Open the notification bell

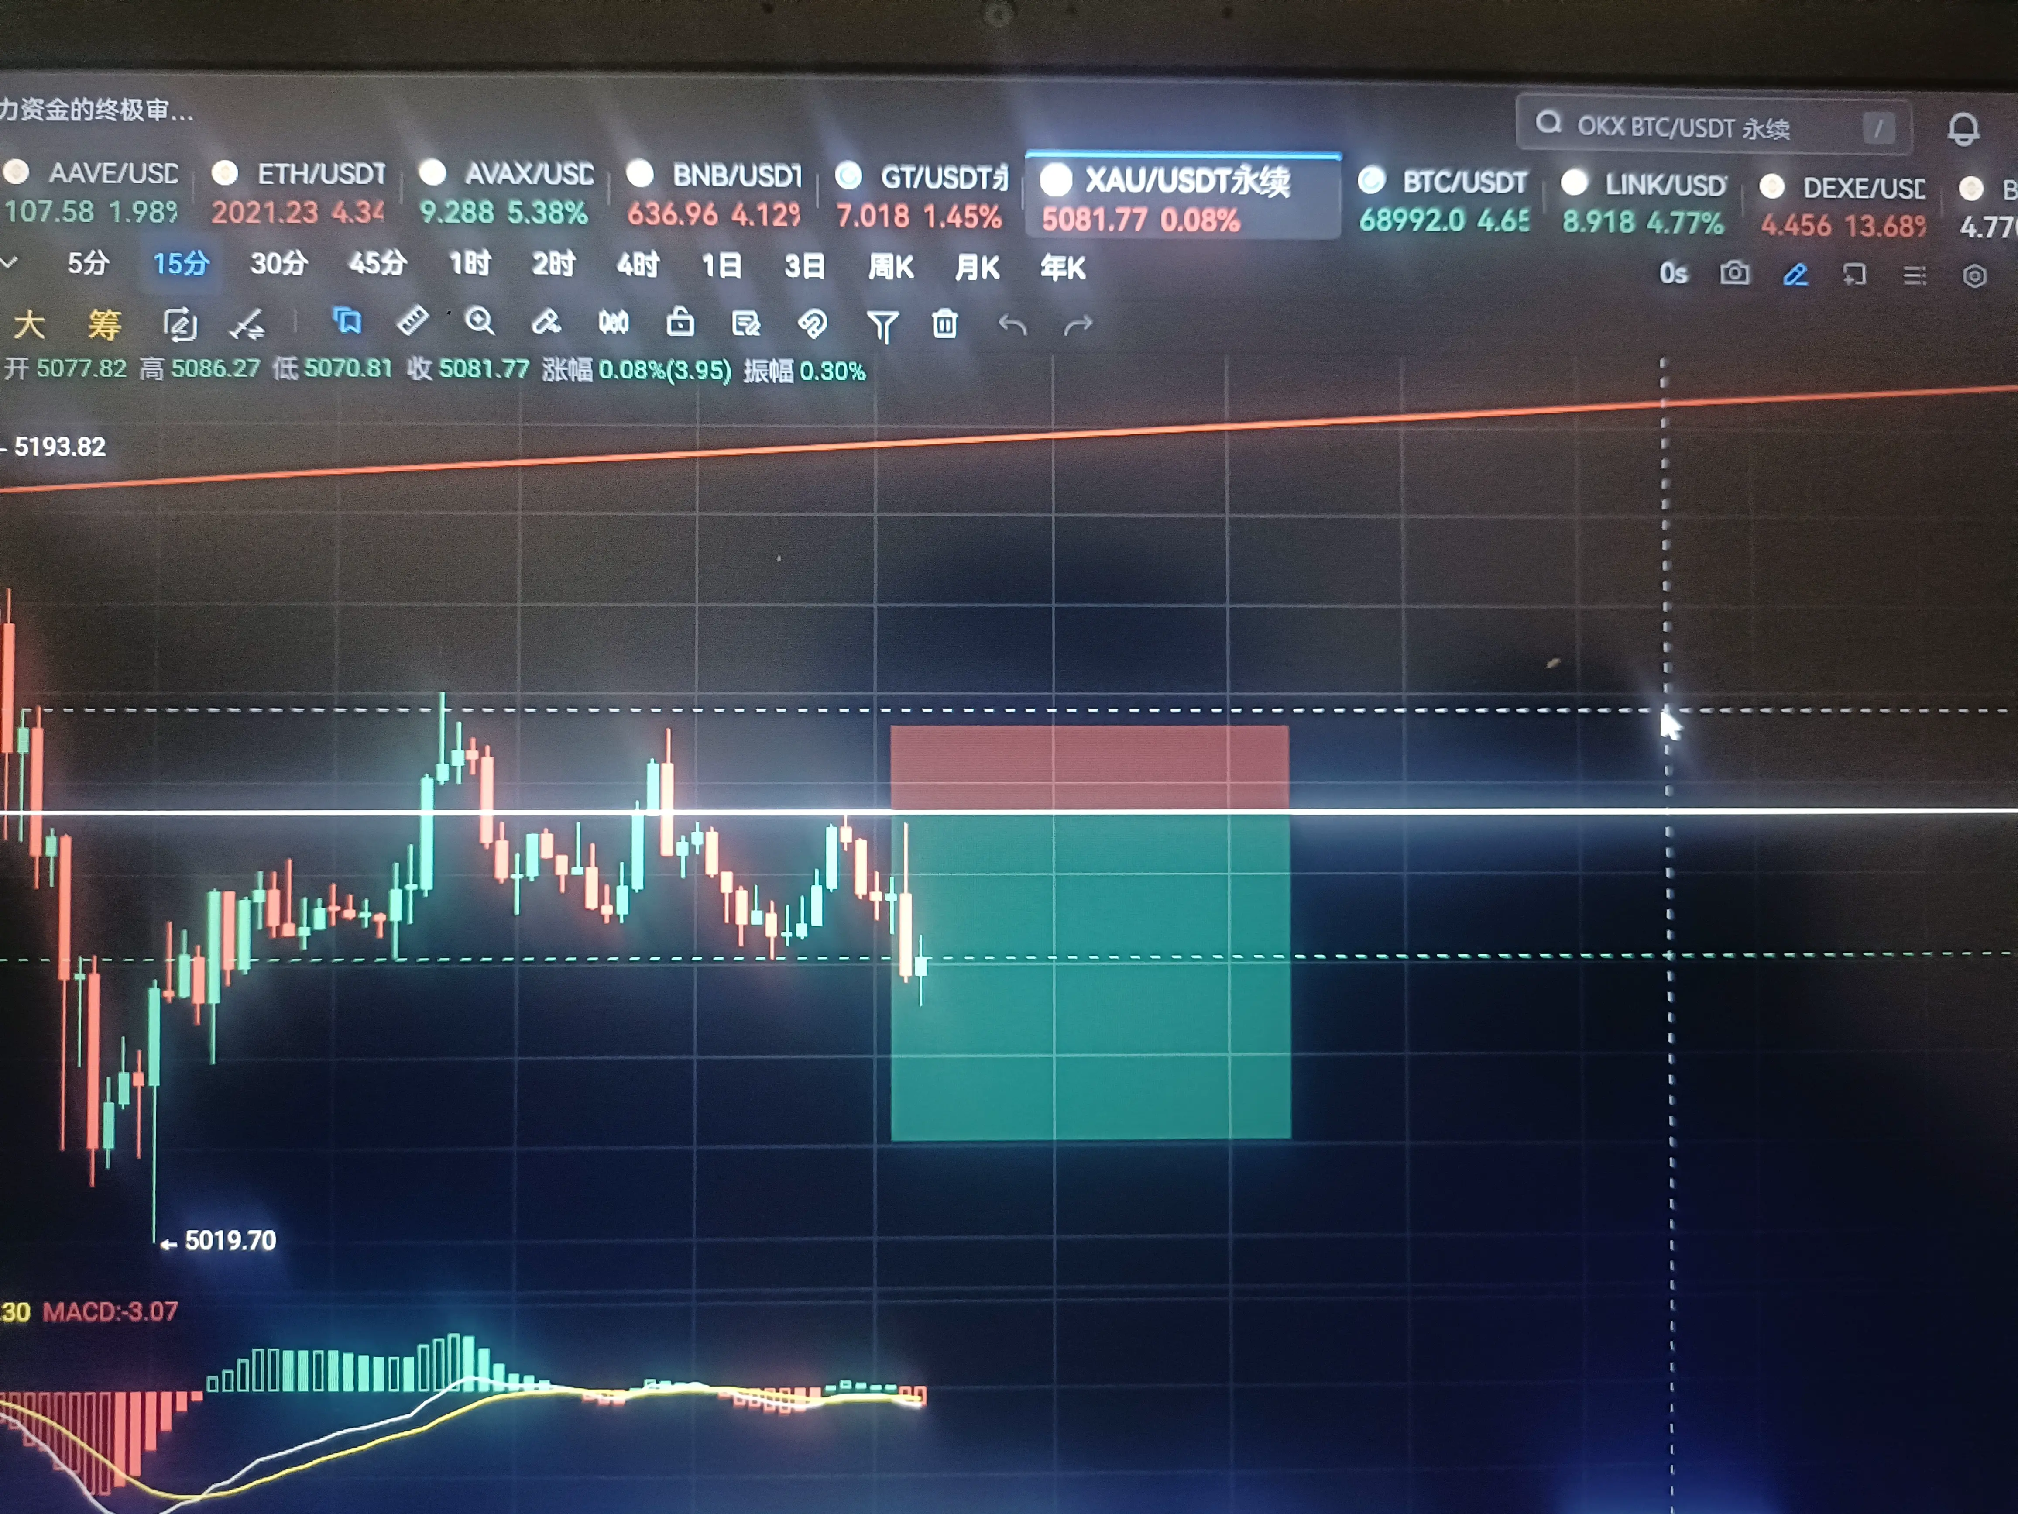tap(1963, 130)
